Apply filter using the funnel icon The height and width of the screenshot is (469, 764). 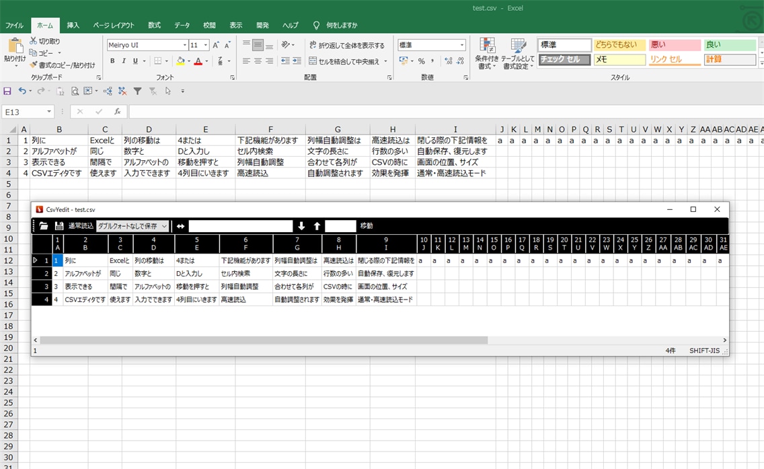pyautogui.click(x=137, y=91)
